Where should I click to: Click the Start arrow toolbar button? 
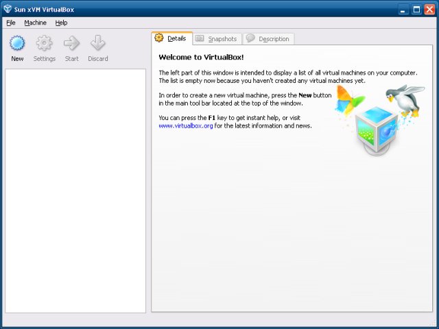(x=71, y=48)
